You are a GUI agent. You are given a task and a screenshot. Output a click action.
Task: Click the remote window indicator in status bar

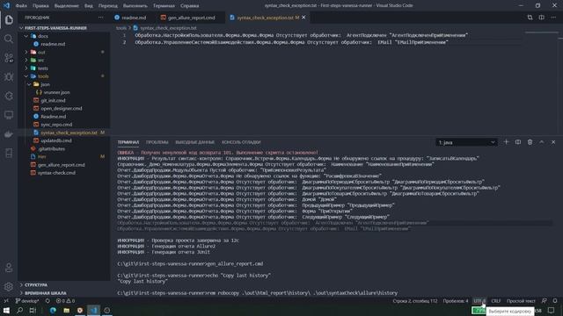(x=6, y=301)
